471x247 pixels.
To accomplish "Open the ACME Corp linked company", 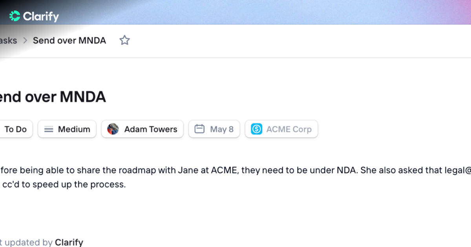I will pyautogui.click(x=281, y=129).
